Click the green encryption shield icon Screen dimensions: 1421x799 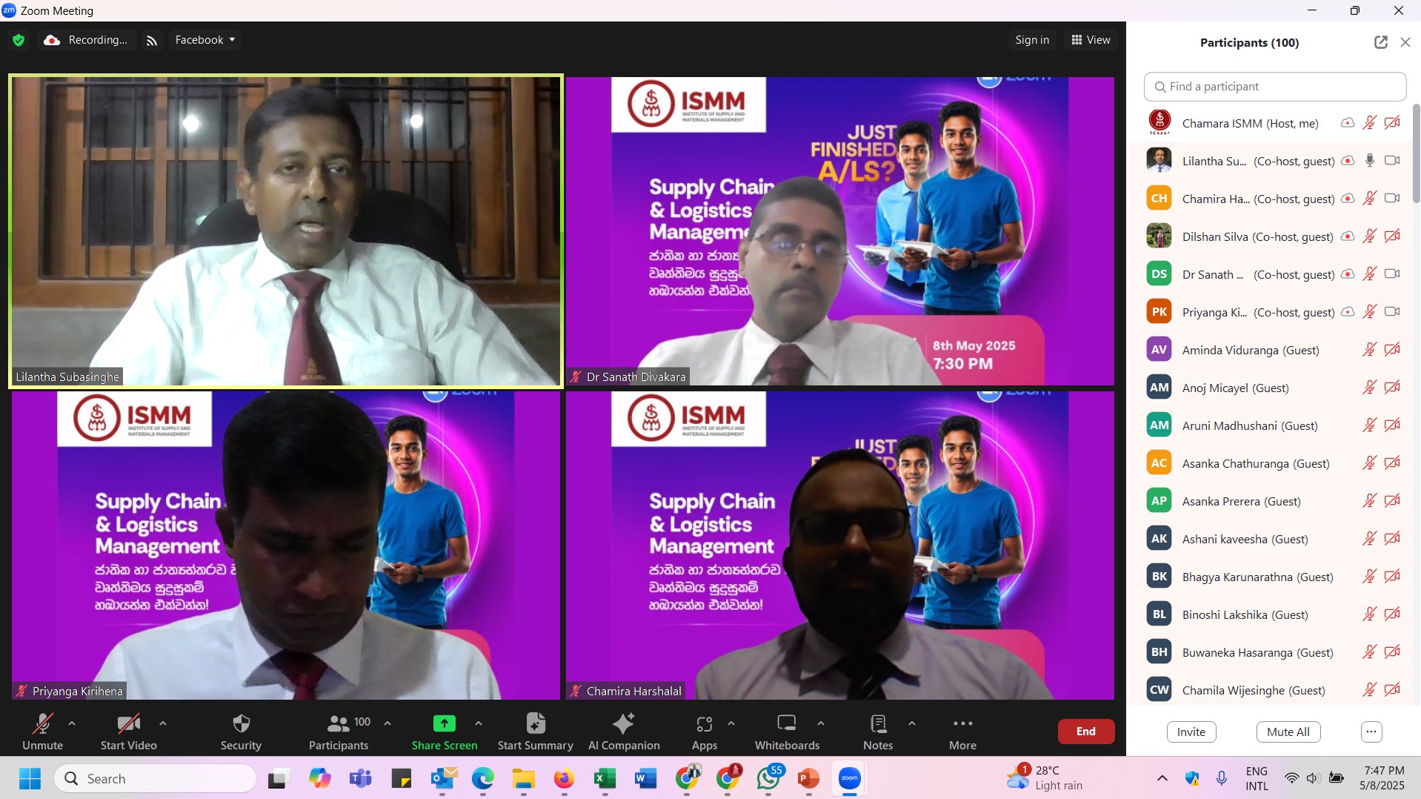click(x=19, y=40)
